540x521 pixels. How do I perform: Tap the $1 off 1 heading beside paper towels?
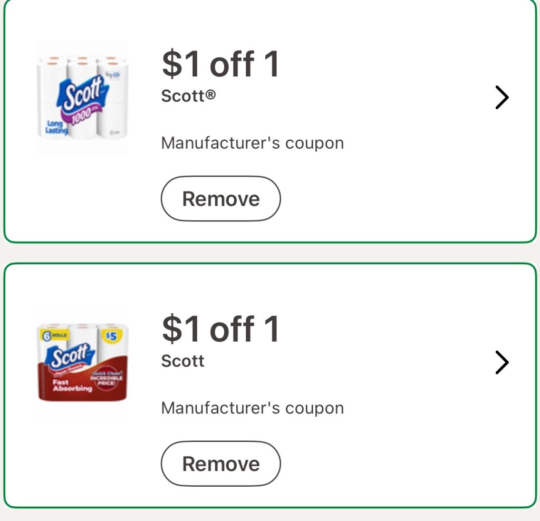click(220, 329)
